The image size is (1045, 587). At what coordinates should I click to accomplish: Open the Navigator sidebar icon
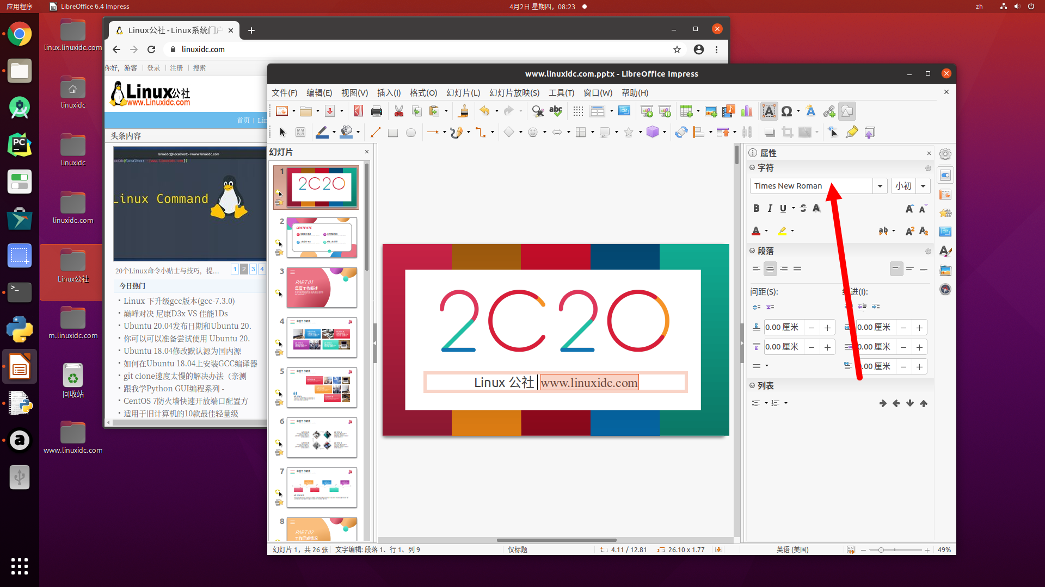click(x=945, y=289)
